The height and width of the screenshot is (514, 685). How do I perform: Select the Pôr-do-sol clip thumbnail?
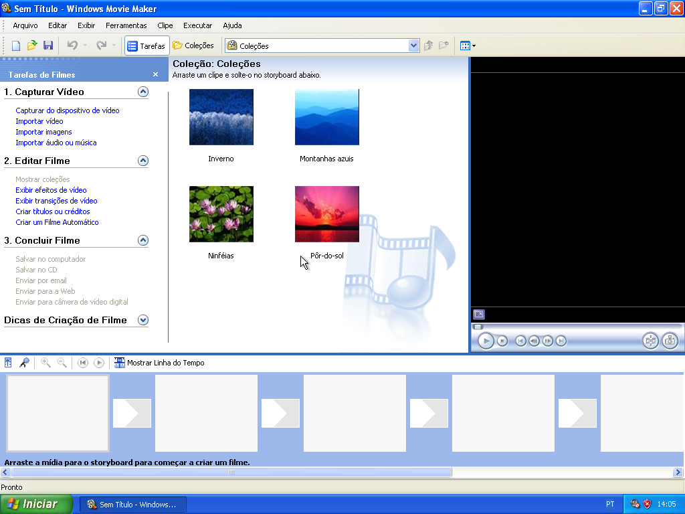[x=326, y=214]
